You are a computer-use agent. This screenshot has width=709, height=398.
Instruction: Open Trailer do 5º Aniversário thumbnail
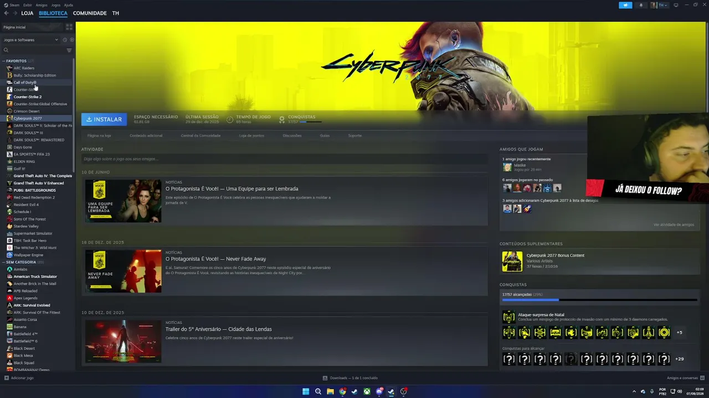(124, 341)
